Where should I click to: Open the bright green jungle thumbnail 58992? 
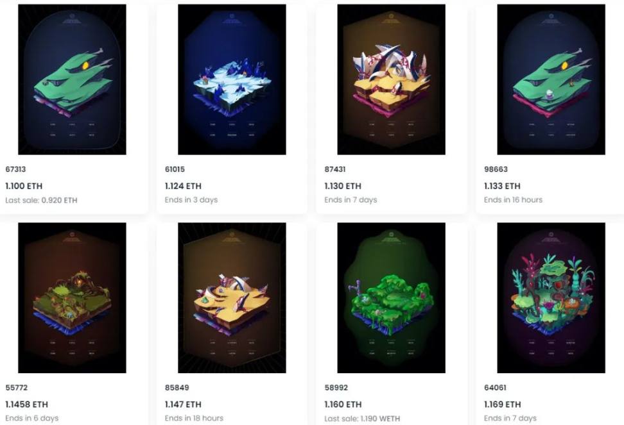point(391,298)
